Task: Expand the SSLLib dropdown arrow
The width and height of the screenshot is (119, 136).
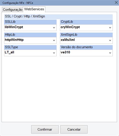Action: click(x=54, y=28)
